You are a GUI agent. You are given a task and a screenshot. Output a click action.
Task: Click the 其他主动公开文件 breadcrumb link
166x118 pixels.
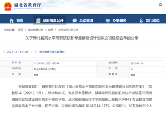(x=68, y=30)
